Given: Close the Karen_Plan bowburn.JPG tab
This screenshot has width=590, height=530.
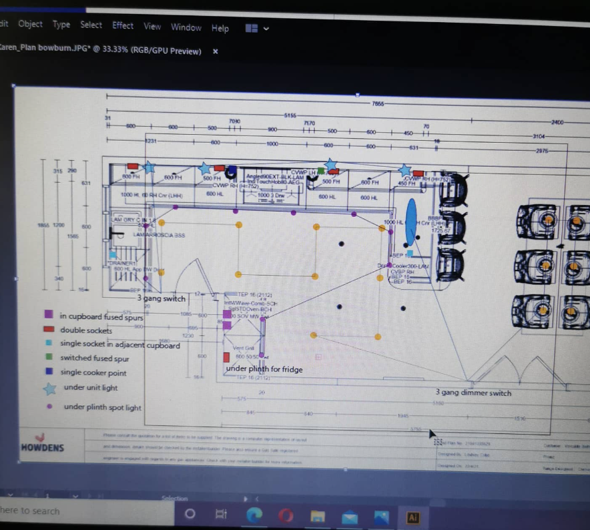Looking at the screenshot, I should [215, 51].
